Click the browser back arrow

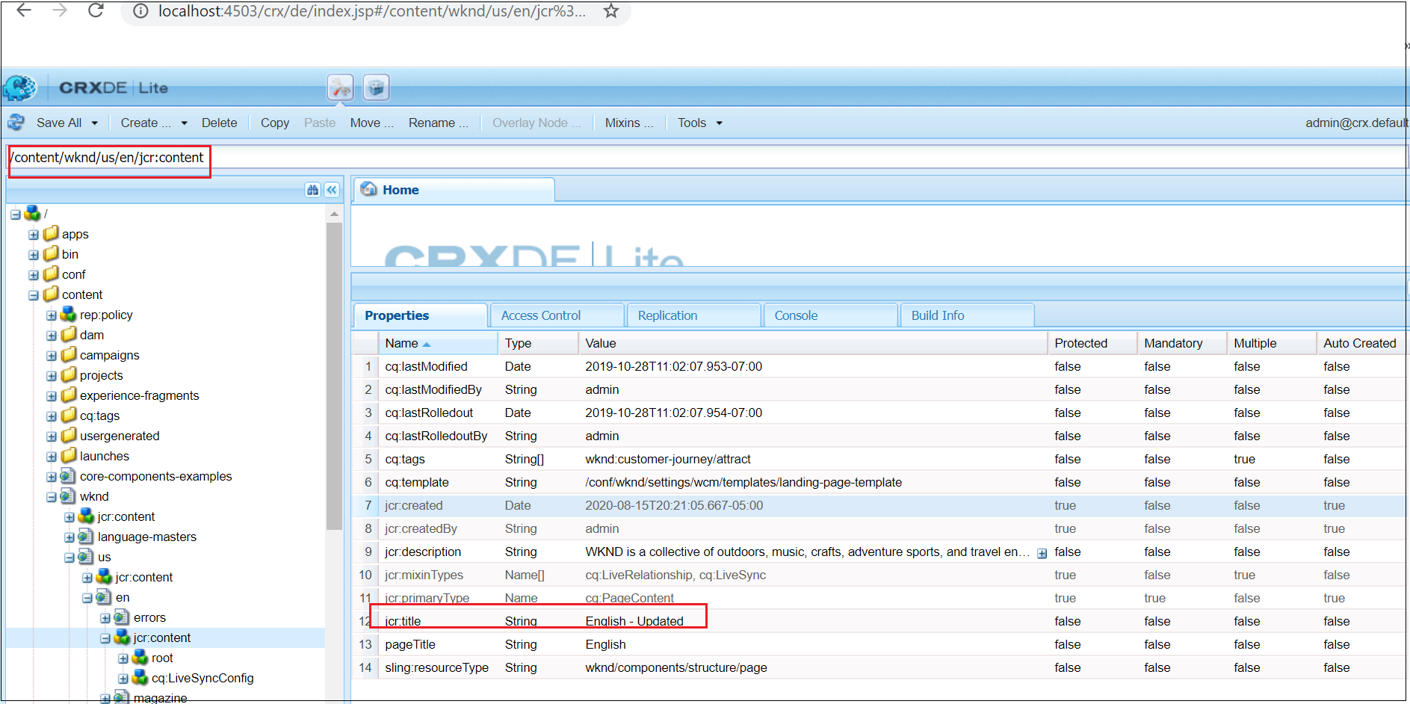coord(25,10)
